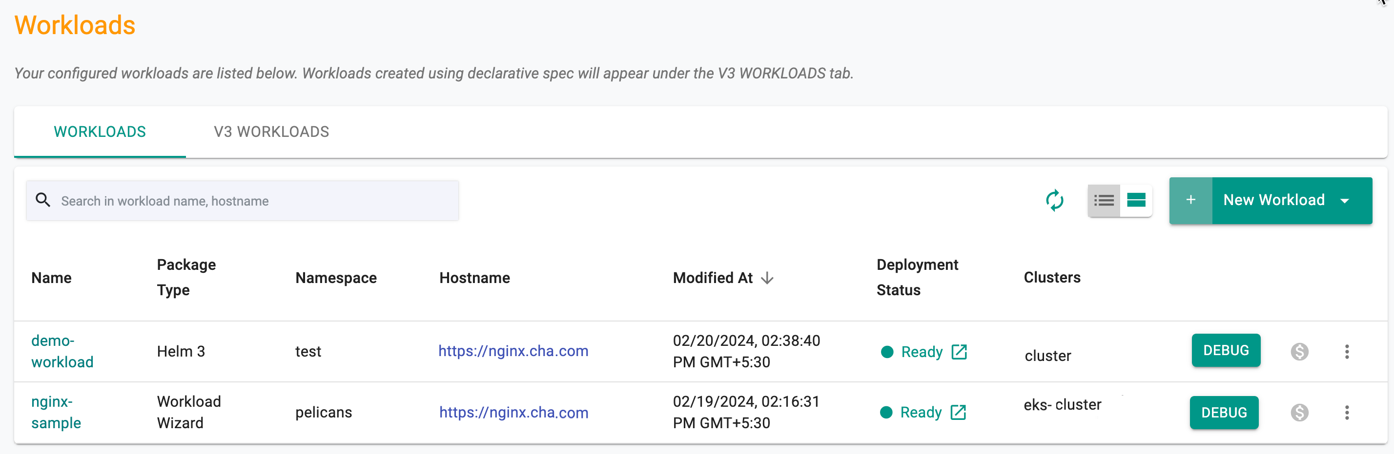
Task: Click the Hostname column header
Action: 474,278
